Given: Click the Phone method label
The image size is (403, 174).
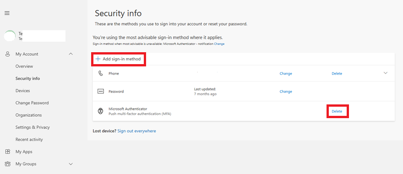Looking at the screenshot, I should pos(114,74).
